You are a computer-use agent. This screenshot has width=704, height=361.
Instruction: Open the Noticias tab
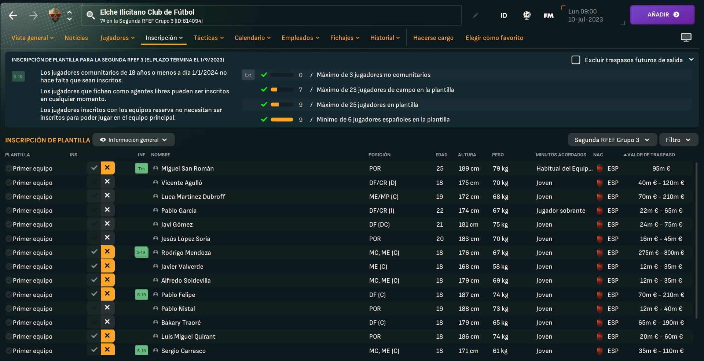point(76,38)
